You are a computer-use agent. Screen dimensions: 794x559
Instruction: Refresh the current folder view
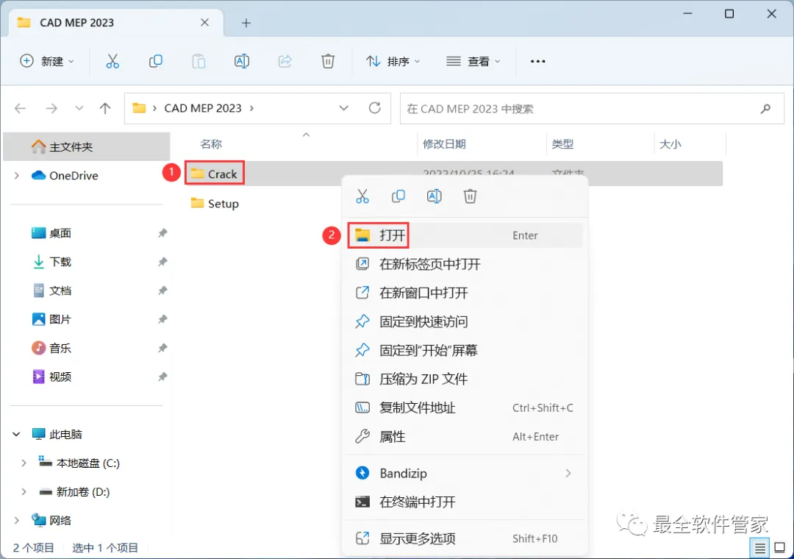375,108
